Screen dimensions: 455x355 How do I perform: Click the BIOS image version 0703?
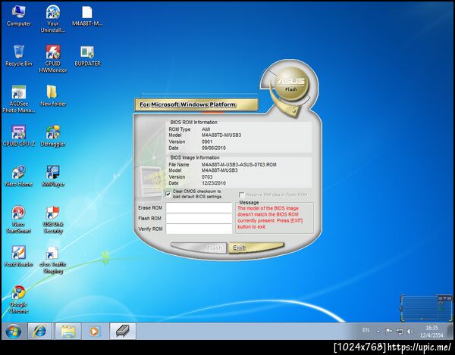point(207,176)
